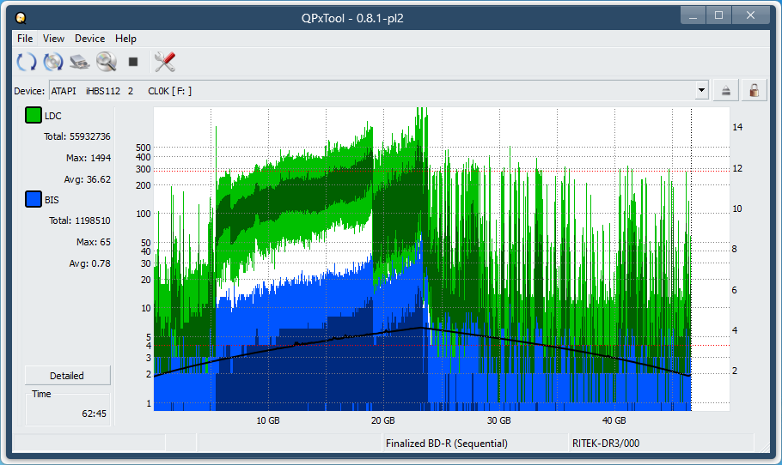This screenshot has height=465, width=782.
Task: Expand the Device selection dropdown
Action: click(702, 91)
